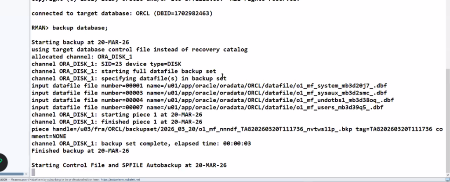Image resolution: width=450 pixels, height=182 pixels.
Task: Click the terminal vertical scrollbar thumb
Action: click(447, 119)
